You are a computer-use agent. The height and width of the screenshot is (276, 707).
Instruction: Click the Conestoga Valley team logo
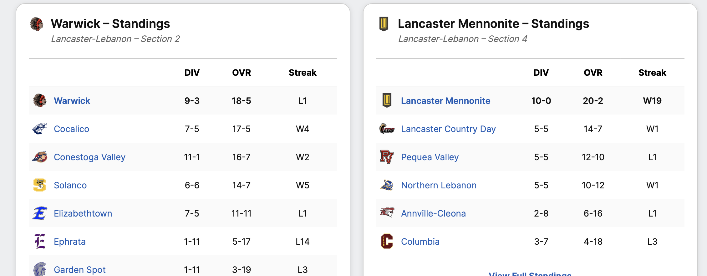click(40, 157)
